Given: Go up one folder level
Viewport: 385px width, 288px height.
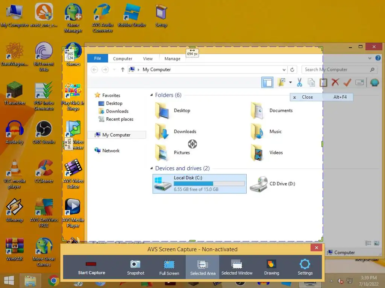Looking at the screenshot, I should click(123, 69).
